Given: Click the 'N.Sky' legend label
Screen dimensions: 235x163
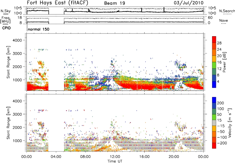Looking at the screenshot, I should 6,11.
